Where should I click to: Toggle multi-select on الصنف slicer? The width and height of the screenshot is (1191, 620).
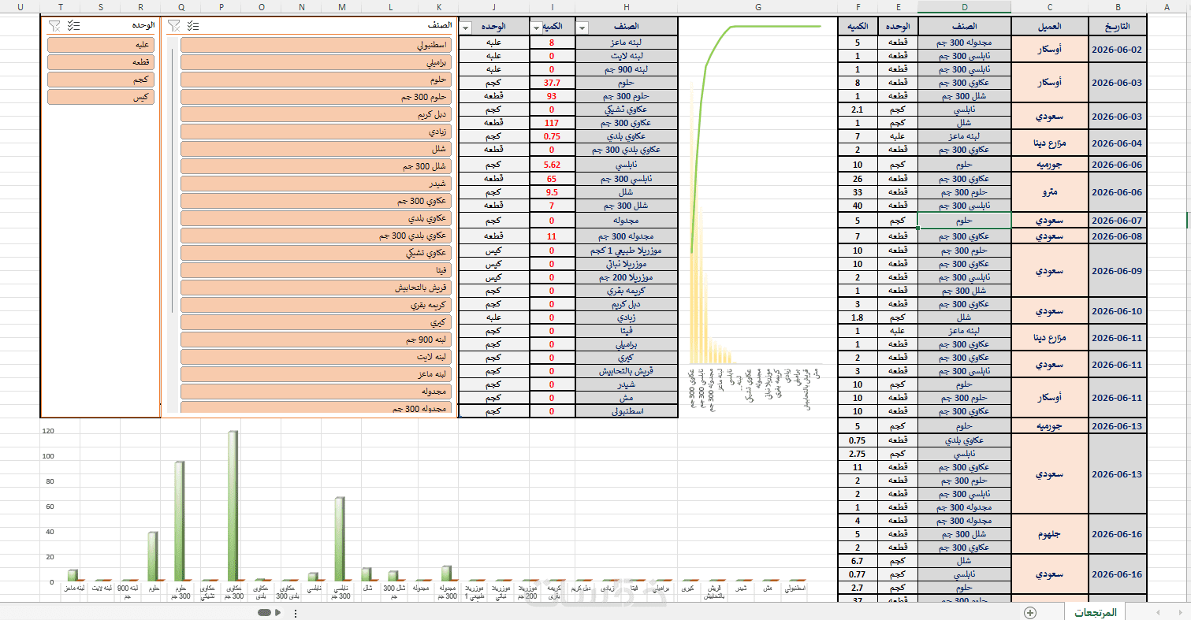[x=193, y=25]
